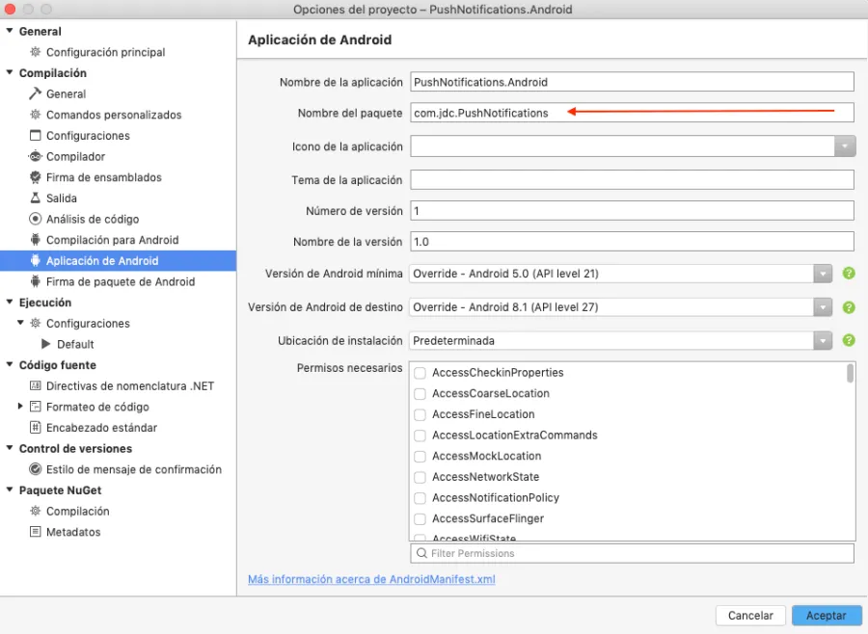Check the AccessFineLocation permission
The width and height of the screenshot is (868, 634).
tap(420, 414)
